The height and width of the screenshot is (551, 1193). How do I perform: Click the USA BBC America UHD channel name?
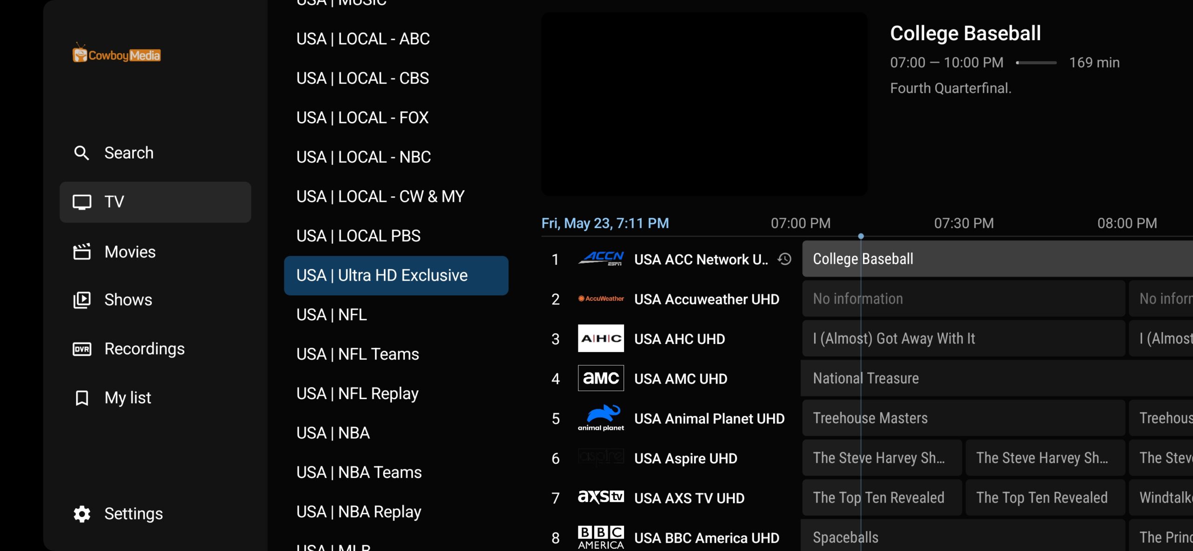[706, 538]
